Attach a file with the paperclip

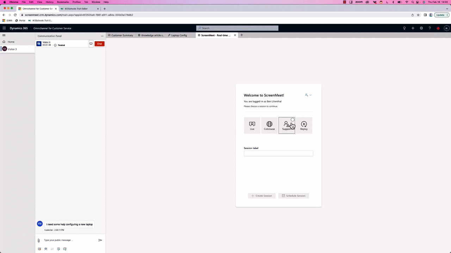[39, 240]
